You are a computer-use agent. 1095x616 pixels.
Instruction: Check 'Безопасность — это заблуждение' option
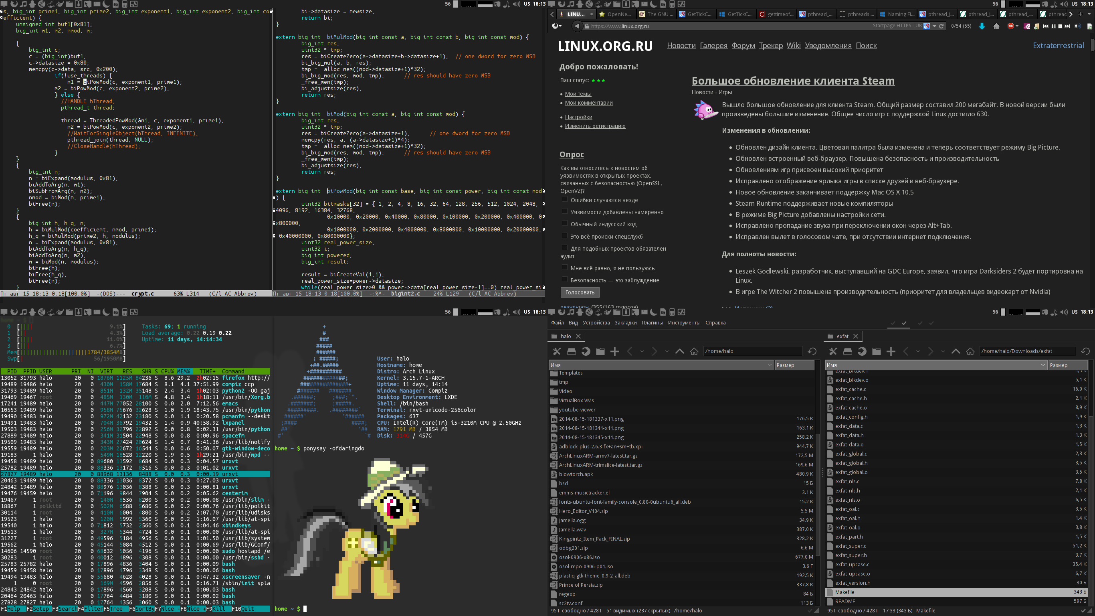pyautogui.click(x=564, y=280)
